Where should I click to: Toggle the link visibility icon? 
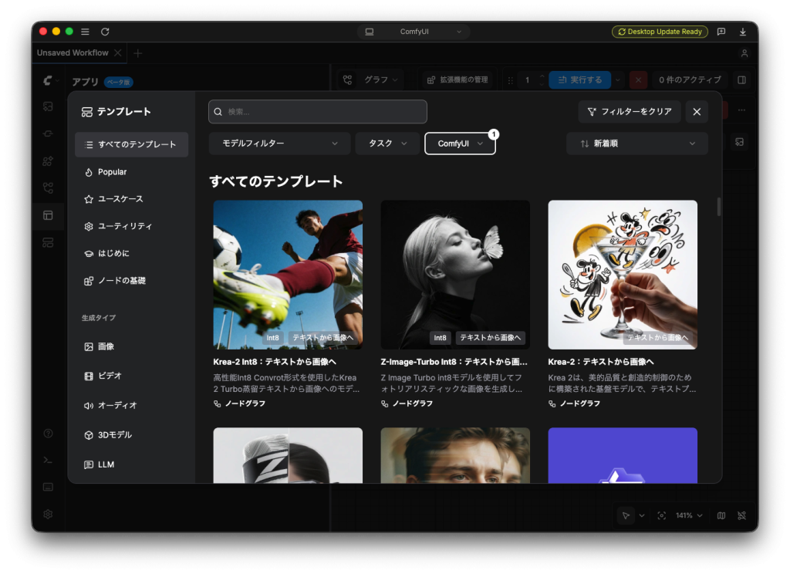pos(741,515)
